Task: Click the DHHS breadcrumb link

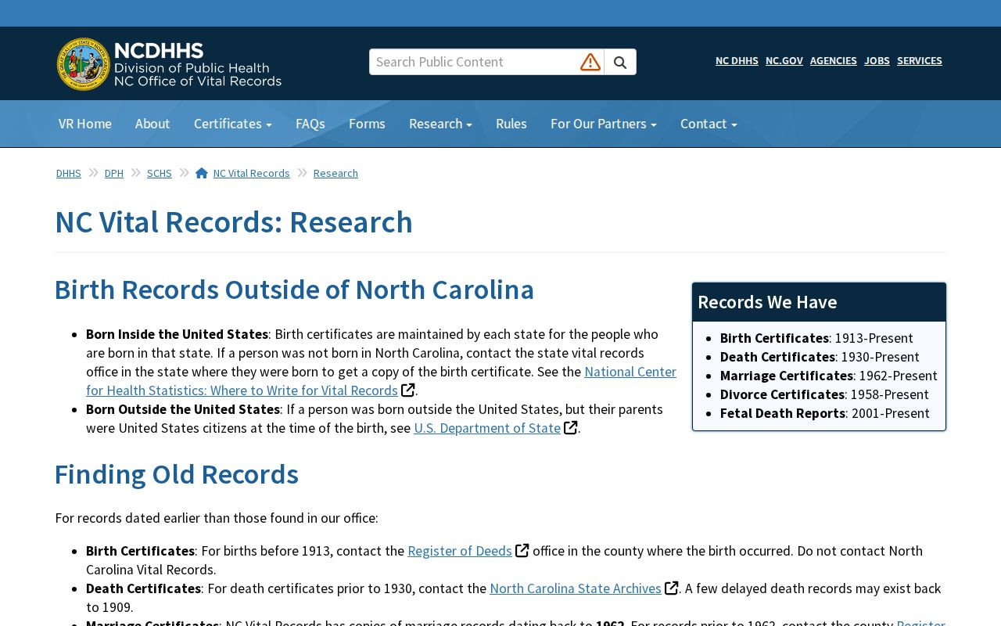Action: pos(69,173)
